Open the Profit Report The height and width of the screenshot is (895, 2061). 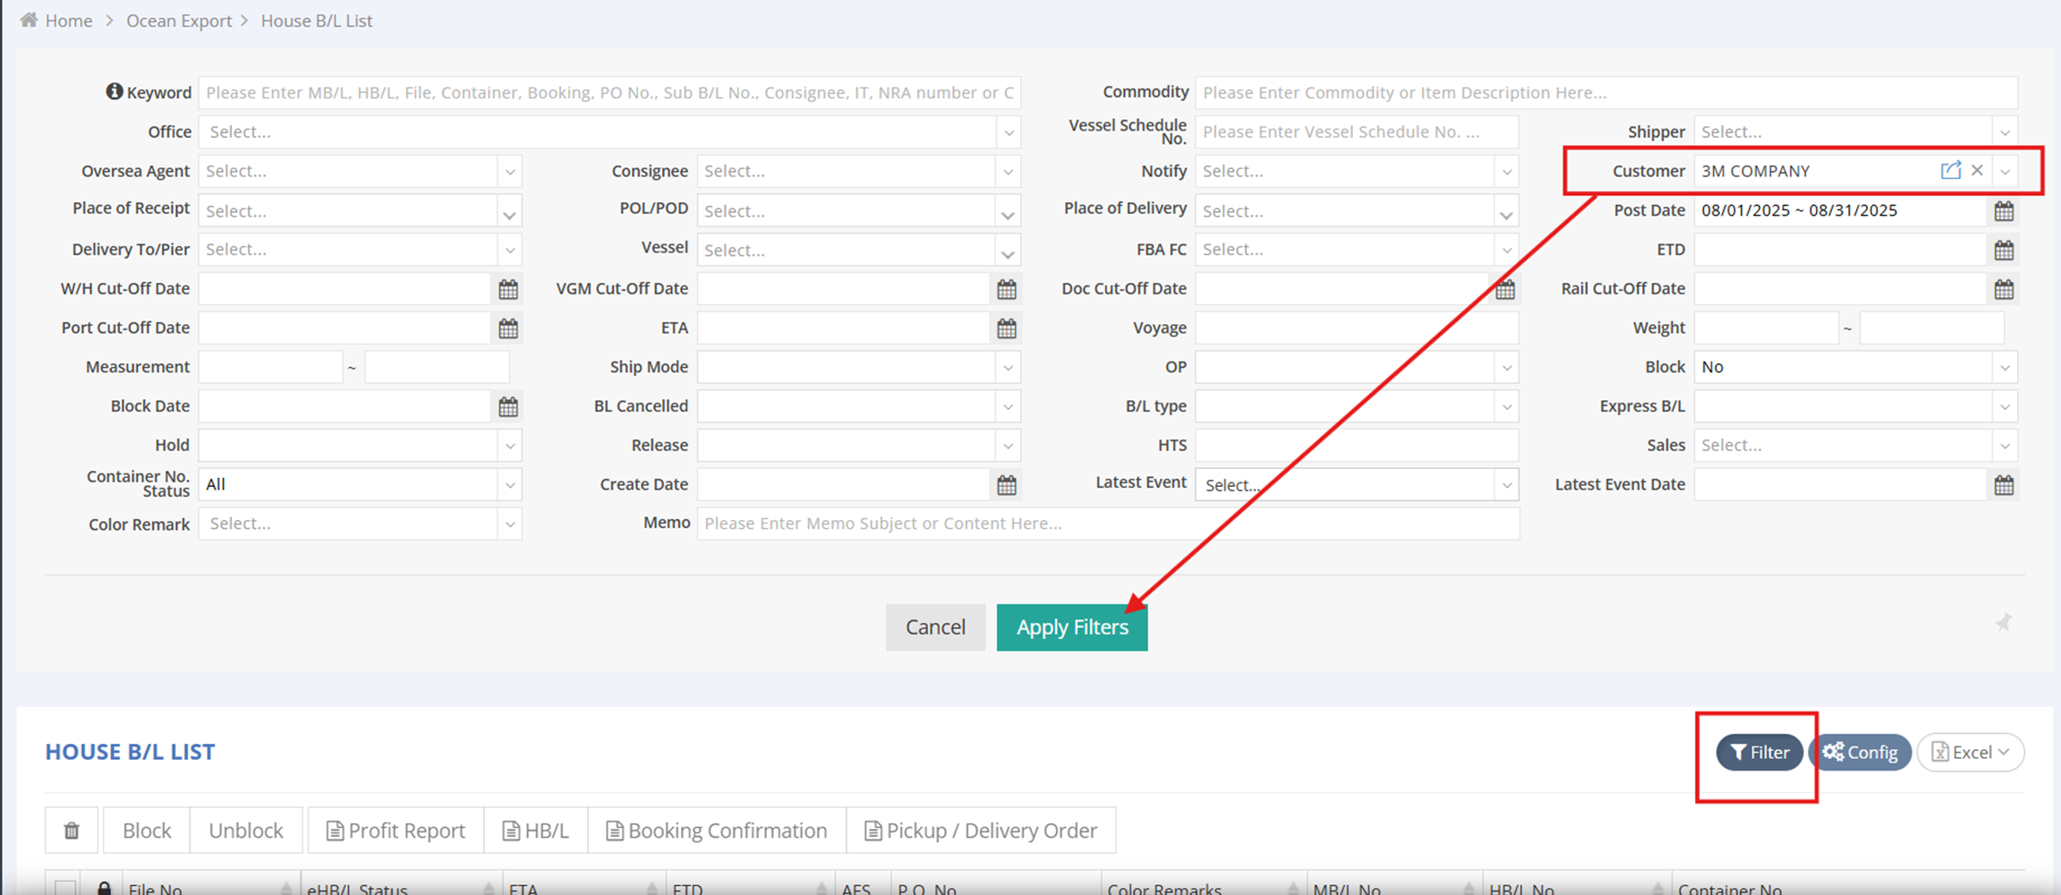click(x=396, y=831)
